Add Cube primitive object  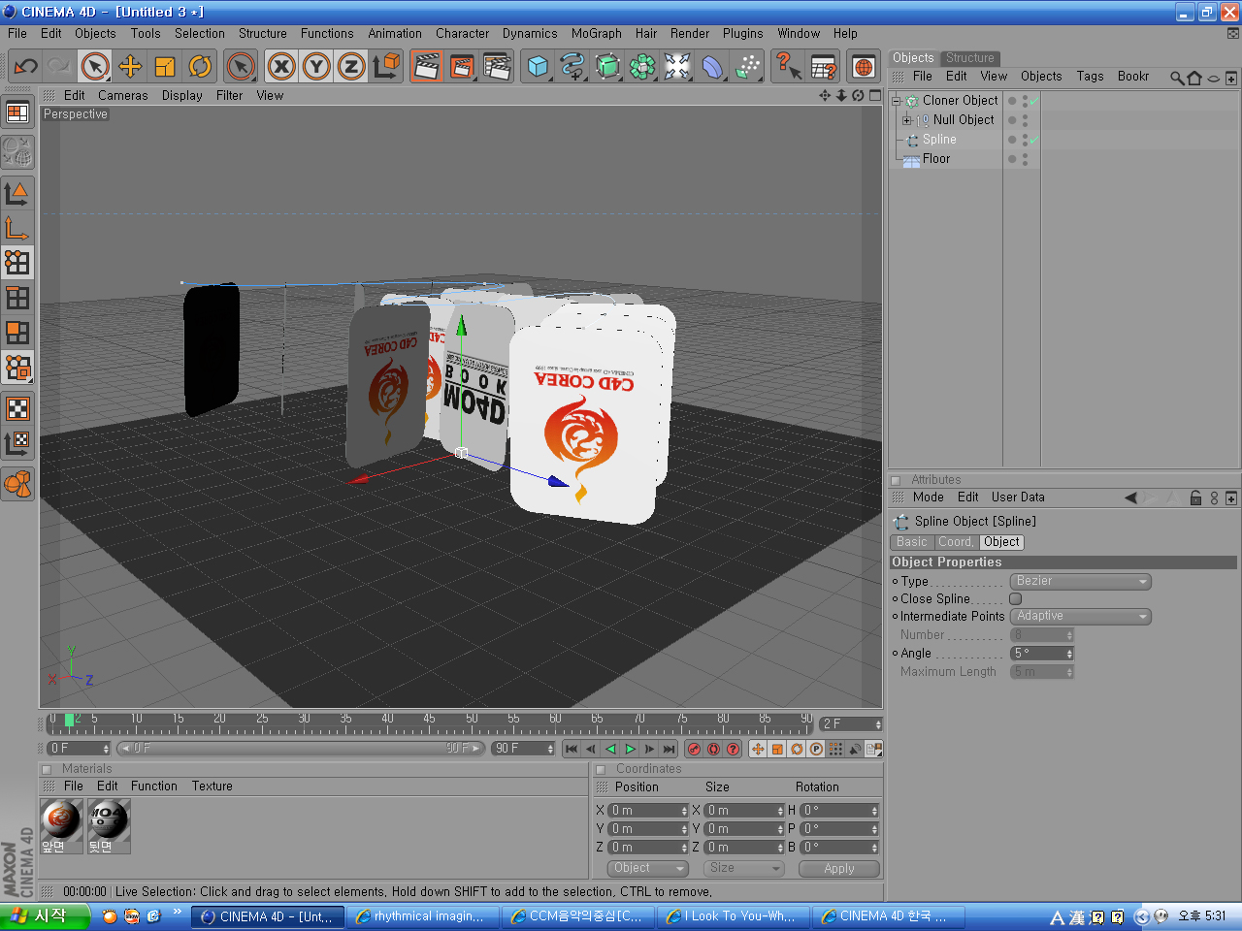(538, 67)
